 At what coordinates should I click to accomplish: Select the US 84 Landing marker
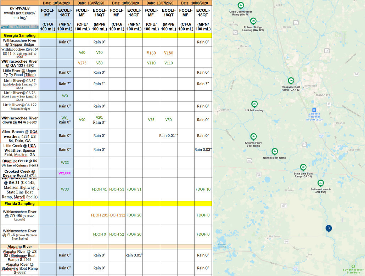(x=254, y=104)
